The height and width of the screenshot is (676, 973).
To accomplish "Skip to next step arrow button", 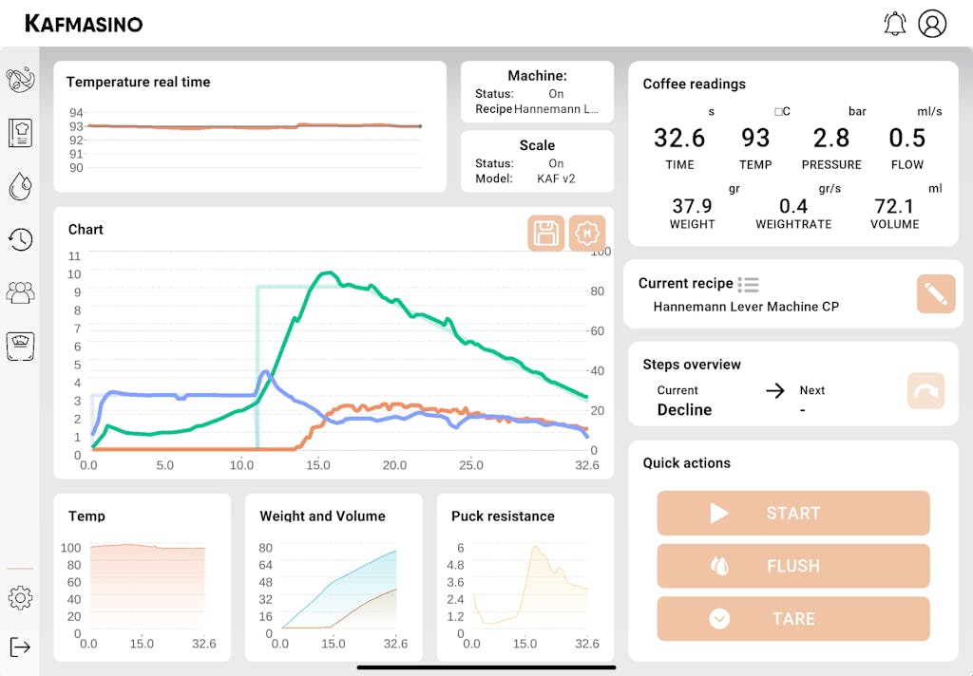I will pos(925,391).
